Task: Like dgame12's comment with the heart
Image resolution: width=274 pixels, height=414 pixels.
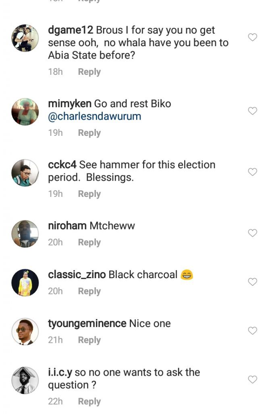Action: coord(252,38)
